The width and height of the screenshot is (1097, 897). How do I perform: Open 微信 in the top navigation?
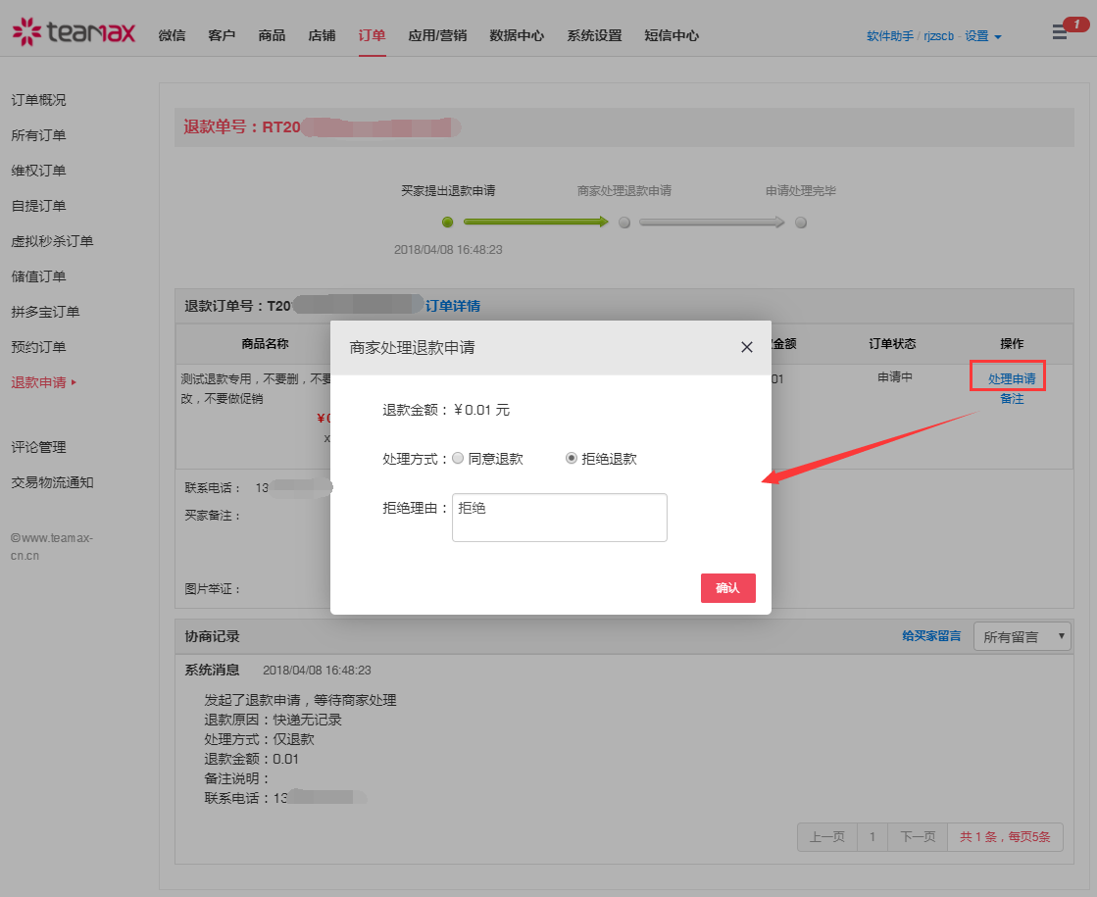172,35
